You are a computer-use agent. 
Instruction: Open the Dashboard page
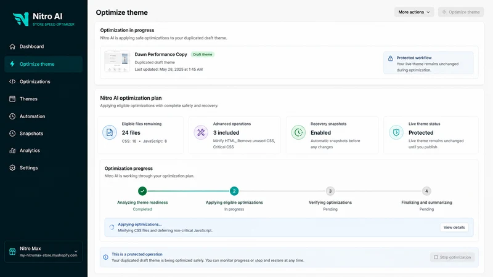(43, 47)
